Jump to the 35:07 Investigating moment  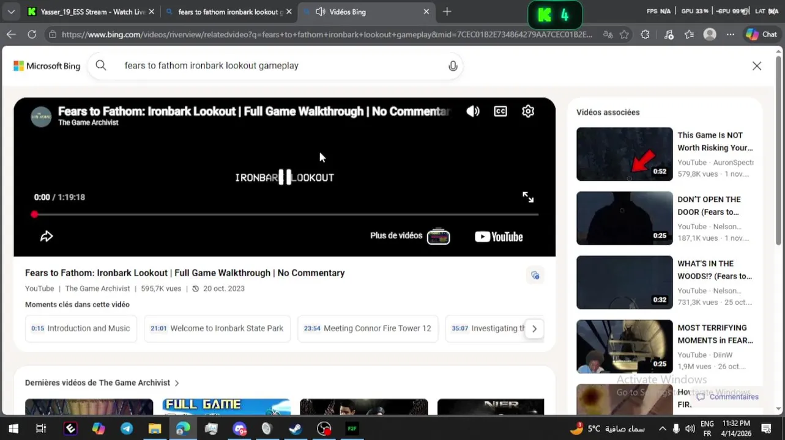[486, 328]
